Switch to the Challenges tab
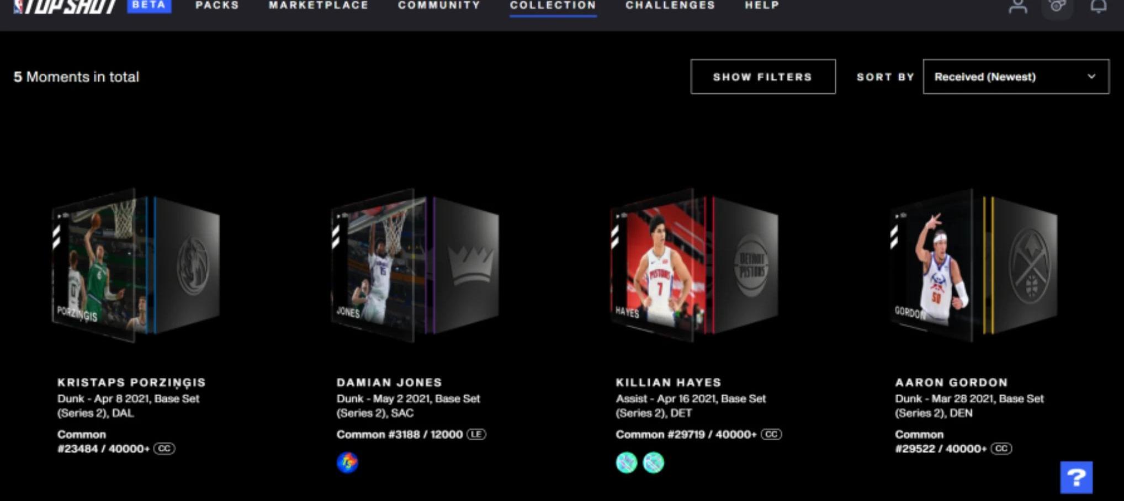 [670, 6]
